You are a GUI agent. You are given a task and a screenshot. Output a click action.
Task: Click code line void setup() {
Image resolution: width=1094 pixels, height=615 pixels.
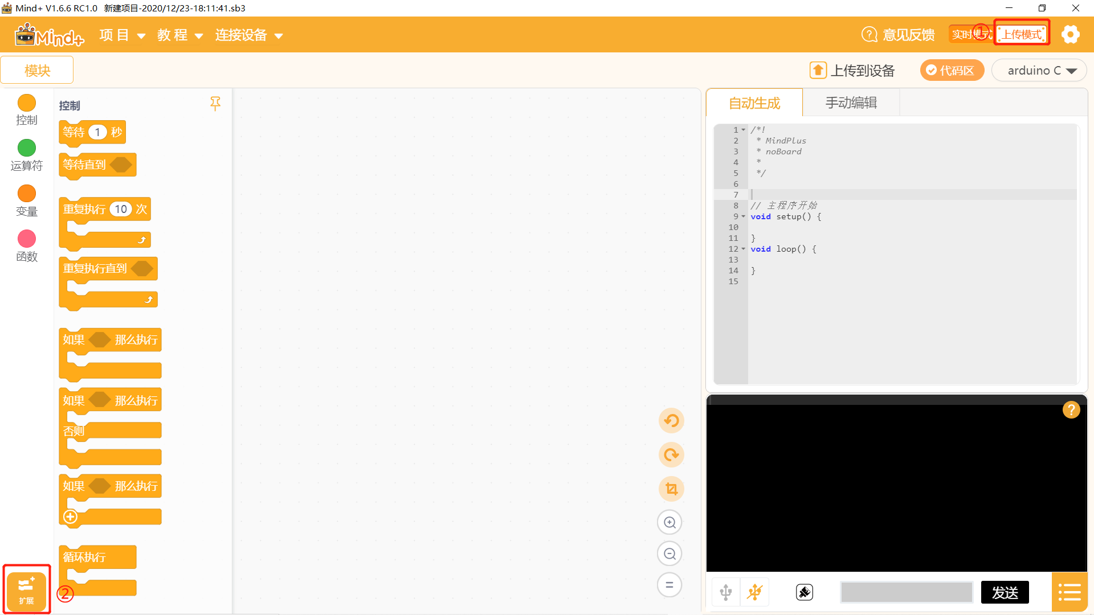coord(786,216)
